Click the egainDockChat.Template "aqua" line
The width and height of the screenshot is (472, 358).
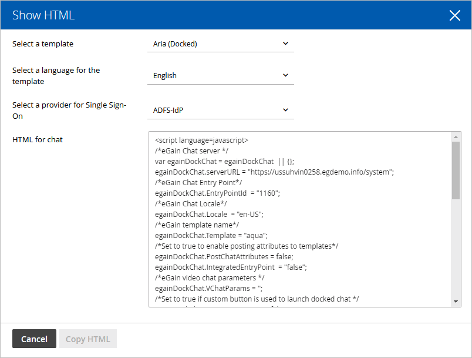(x=211, y=235)
